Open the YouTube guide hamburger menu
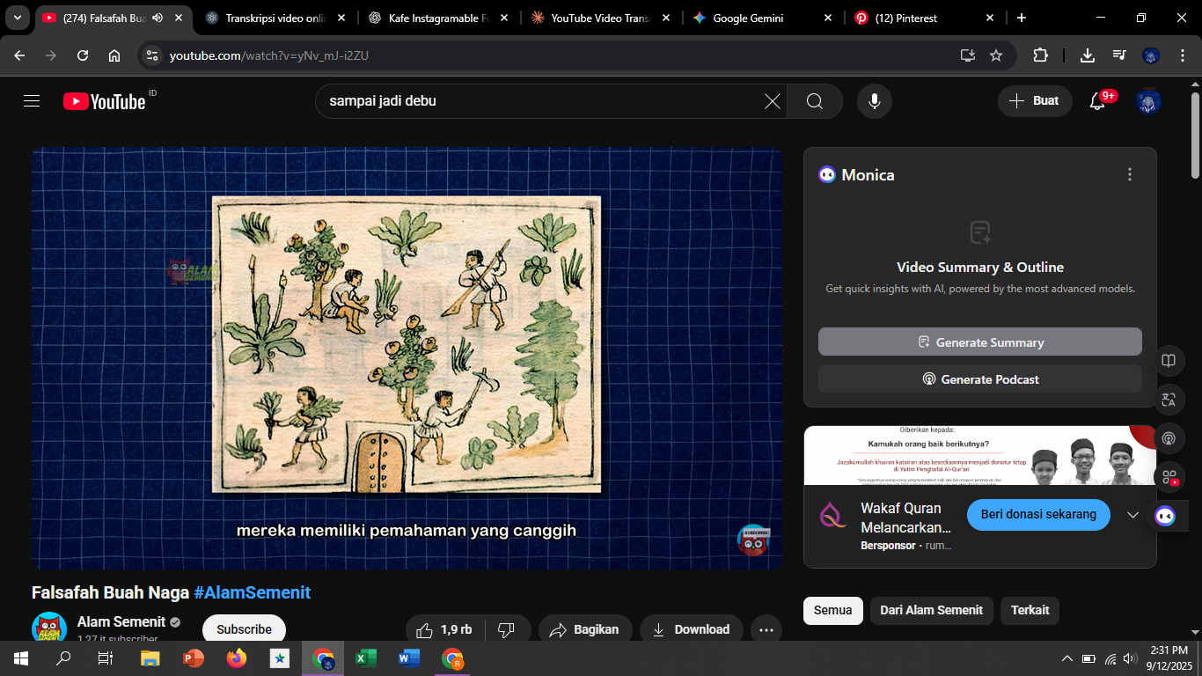The image size is (1202, 676). click(x=32, y=101)
